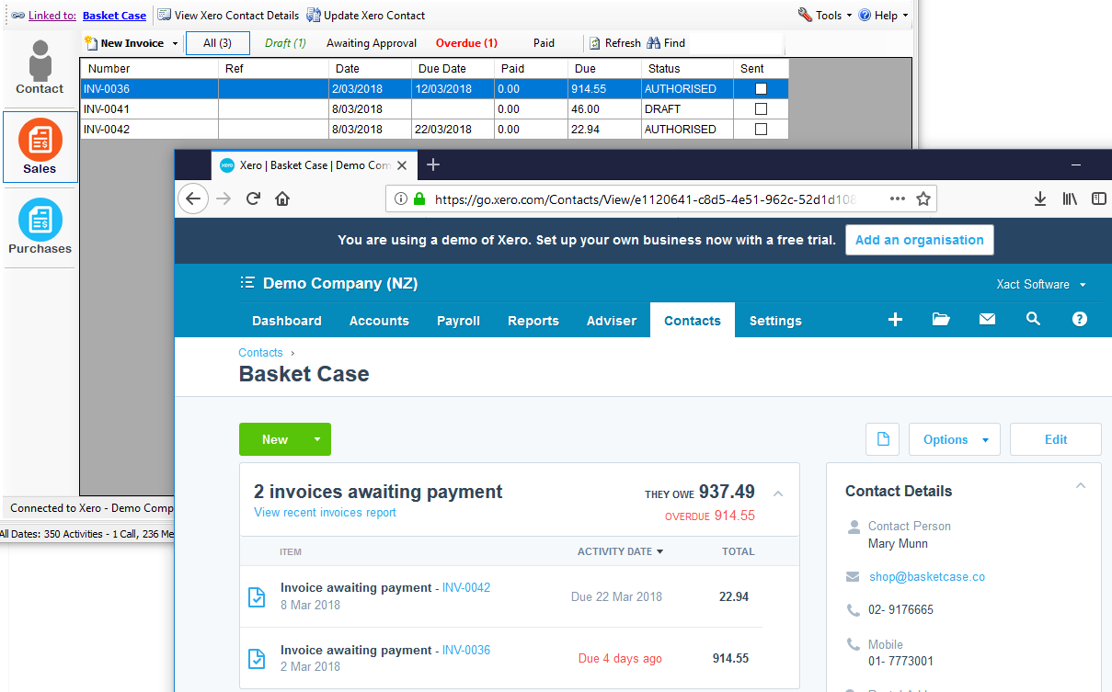1112x692 pixels.
Task: Open Demo Company (NZ) organisation menu
Action: click(x=328, y=283)
